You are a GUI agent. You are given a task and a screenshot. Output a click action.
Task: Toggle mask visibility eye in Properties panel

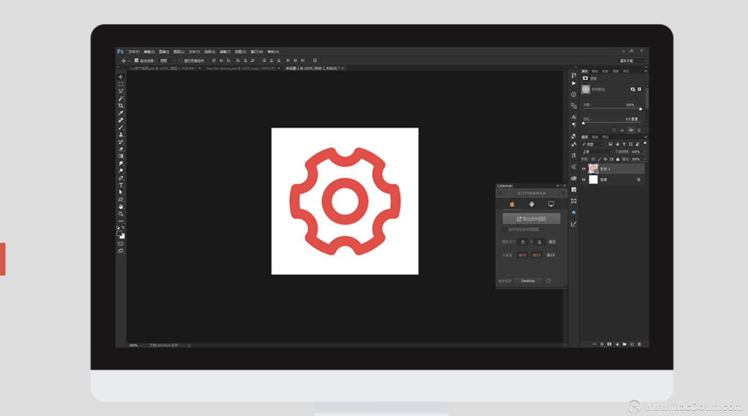click(631, 130)
